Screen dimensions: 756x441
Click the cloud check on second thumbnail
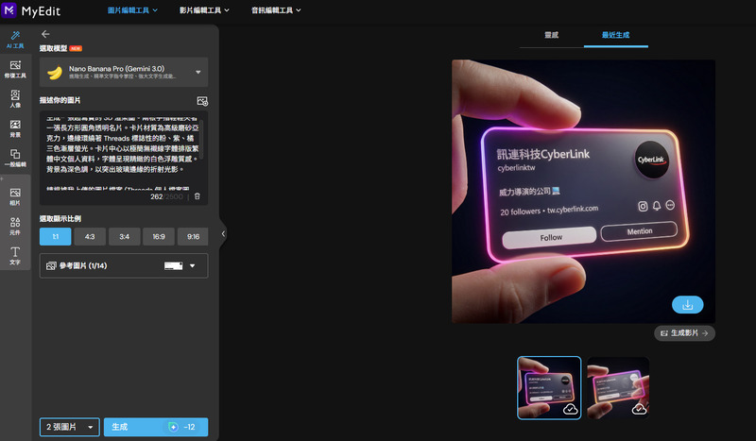[x=640, y=409]
